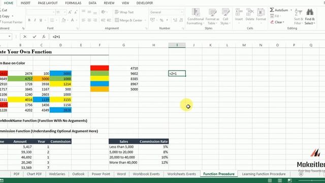Click the Fill Color bucket icon
This screenshot has height=183, width=325.
pos(63,20)
